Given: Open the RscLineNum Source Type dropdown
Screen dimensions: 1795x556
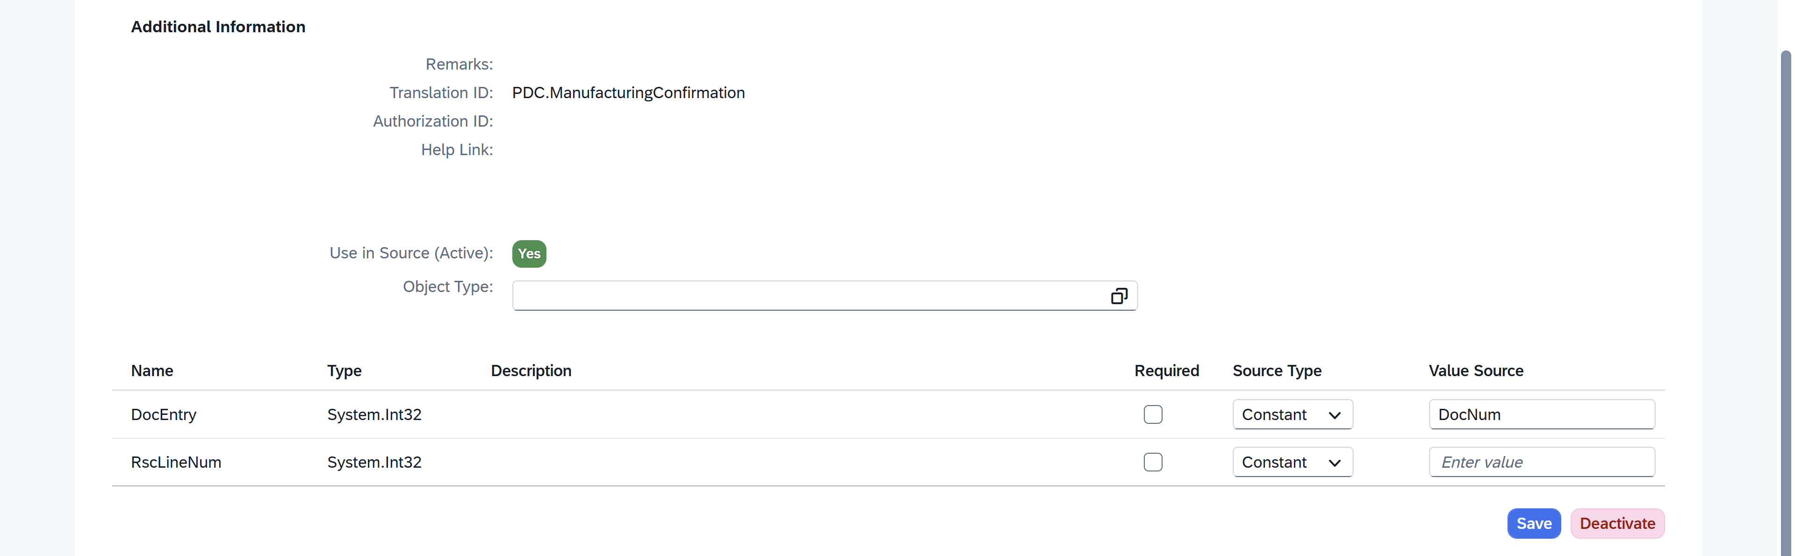Looking at the screenshot, I should point(1292,462).
